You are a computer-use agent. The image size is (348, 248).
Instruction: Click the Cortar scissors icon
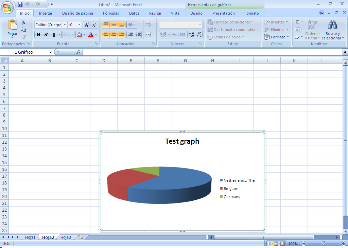coord(23,22)
